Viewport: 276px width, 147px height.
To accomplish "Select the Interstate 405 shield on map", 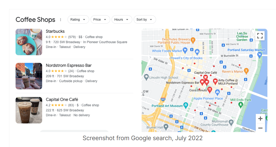I will [x=163, y=99].
